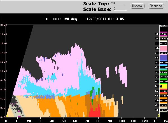Click the purple ice color swatch
Image resolution: width=168 pixels, height=123 pixels.
click(x=164, y=58)
